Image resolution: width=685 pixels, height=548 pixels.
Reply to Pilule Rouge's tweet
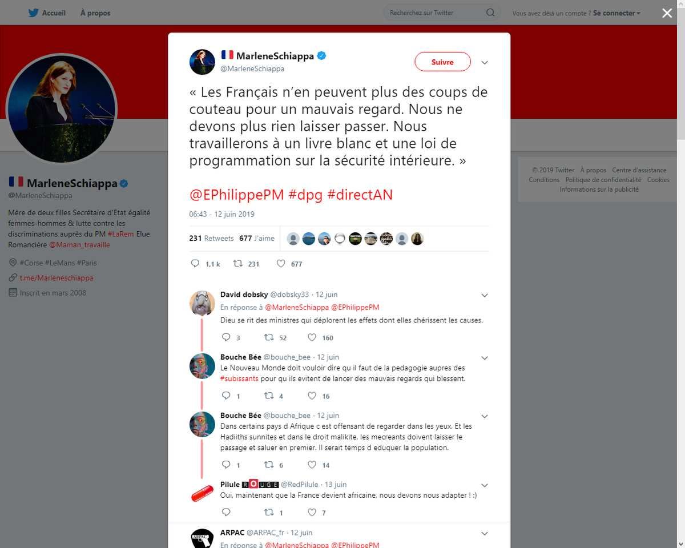coord(225,512)
